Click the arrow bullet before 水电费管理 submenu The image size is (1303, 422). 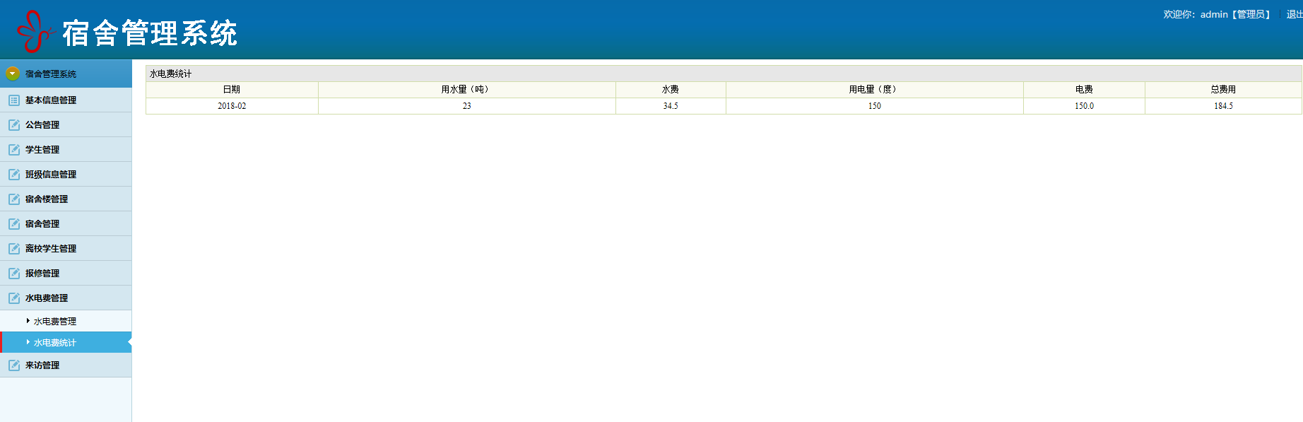pyautogui.click(x=28, y=321)
